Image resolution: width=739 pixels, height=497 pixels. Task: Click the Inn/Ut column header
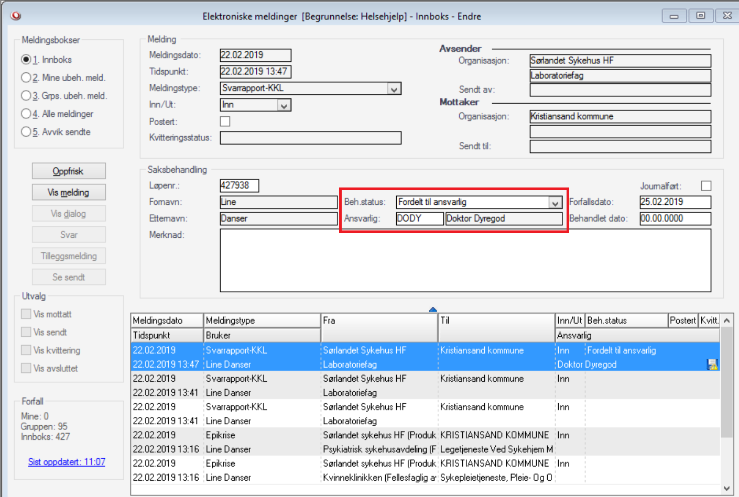click(x=570, y=321)
